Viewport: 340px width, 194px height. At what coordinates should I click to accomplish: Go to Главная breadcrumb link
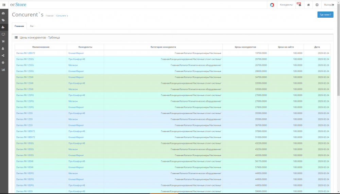click(49, 16)
